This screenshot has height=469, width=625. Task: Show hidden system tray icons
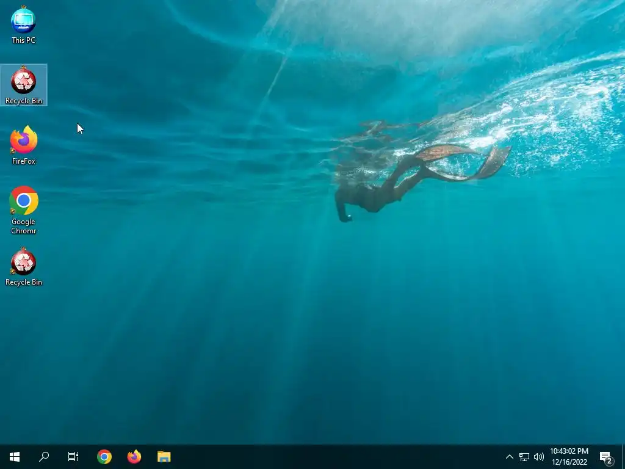[x=510, y=457]
